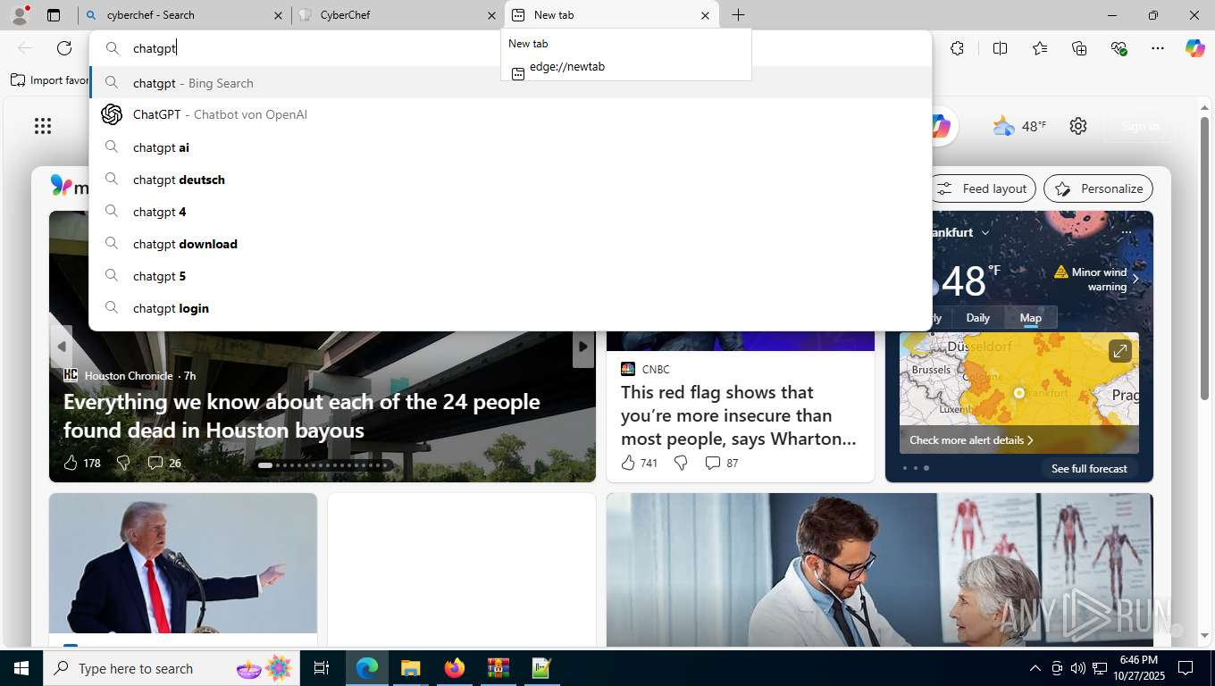Close the 'cyberchef - Search' tab

click(278, 15)
